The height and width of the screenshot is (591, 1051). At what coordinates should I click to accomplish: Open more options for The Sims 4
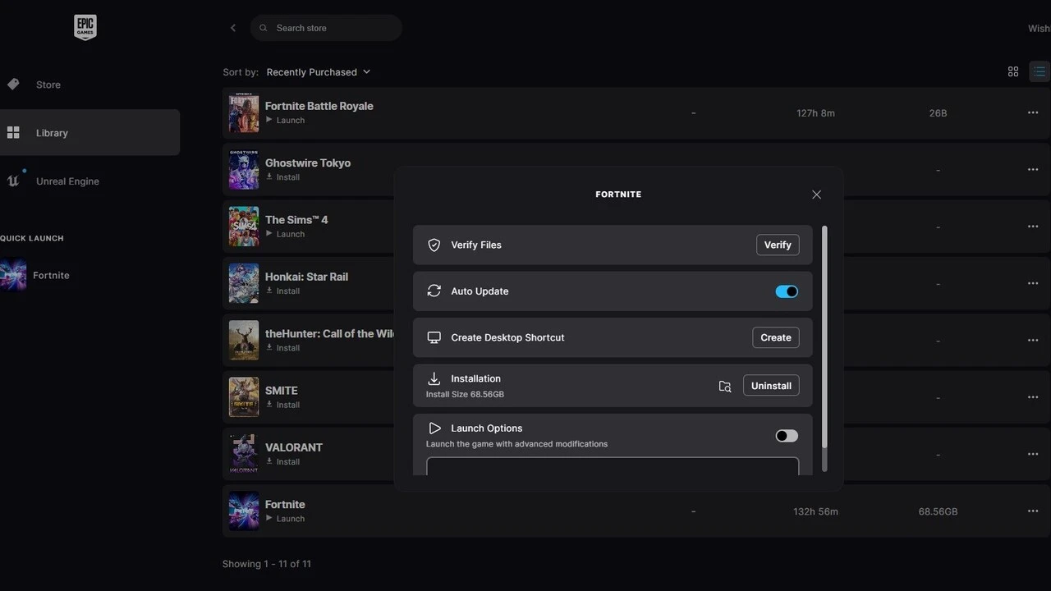1033,227
